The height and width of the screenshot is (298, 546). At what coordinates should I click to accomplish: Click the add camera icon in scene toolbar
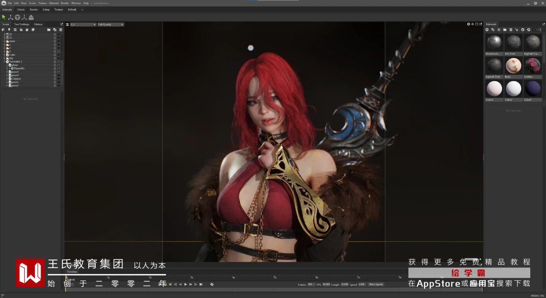click(x=15, y=30)
